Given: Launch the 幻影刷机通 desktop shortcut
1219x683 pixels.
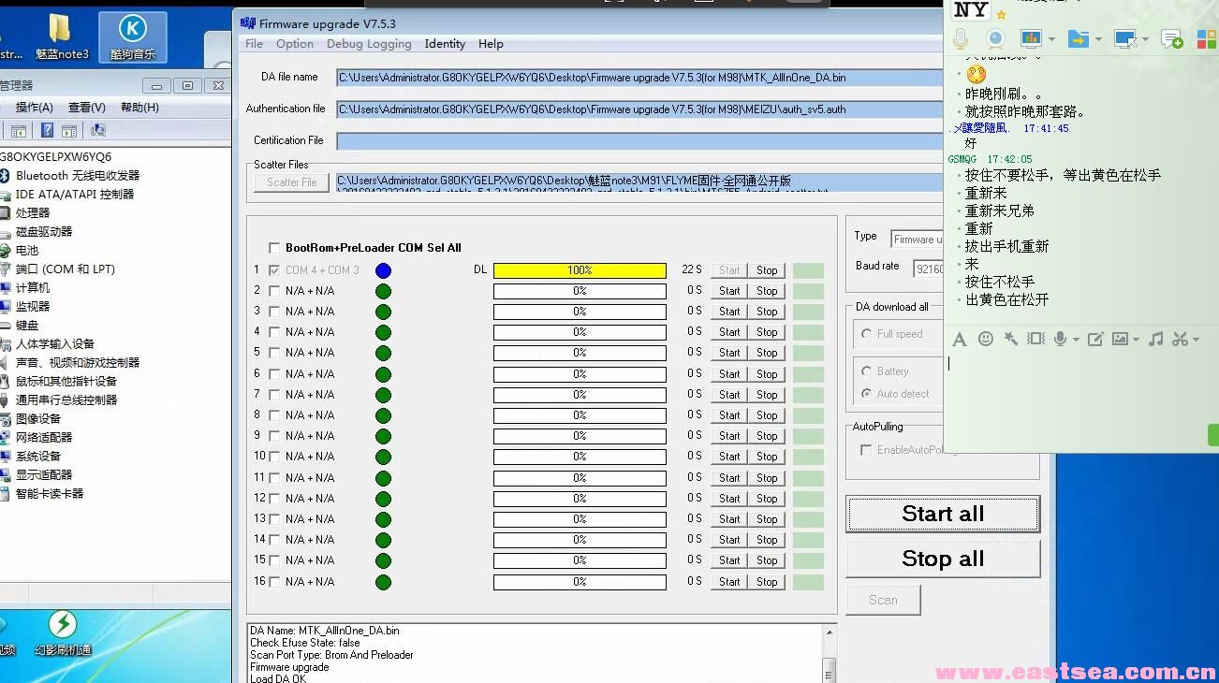Looking at the screenshot, I should [63, 632].
